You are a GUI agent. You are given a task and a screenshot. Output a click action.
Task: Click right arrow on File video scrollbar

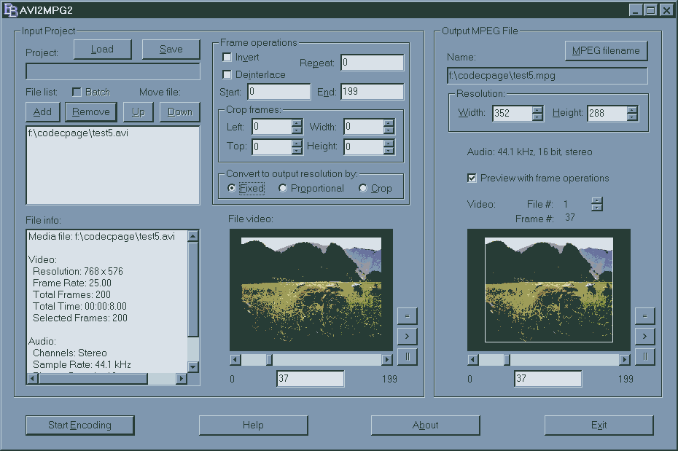point(387,360)
